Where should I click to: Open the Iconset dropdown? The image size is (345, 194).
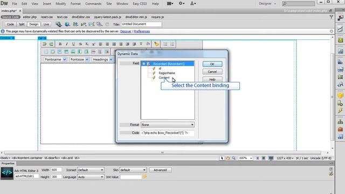[91, 170]
